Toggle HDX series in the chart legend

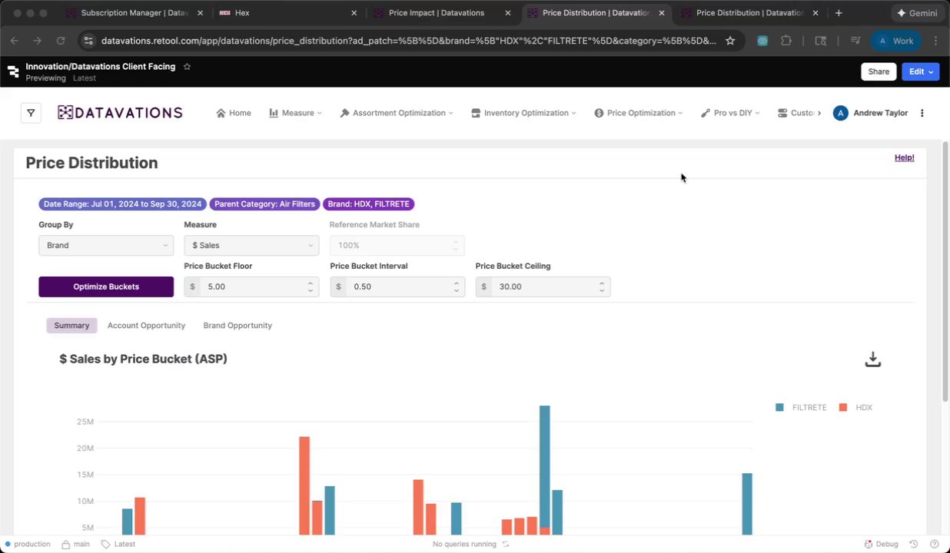855,407
